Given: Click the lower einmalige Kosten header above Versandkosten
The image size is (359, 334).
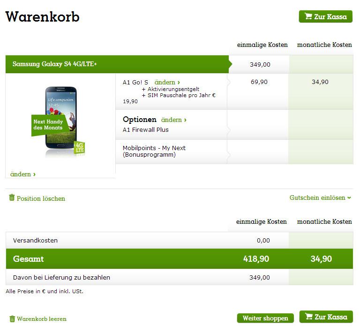Looking at the screenshot, I should (262, 222).
